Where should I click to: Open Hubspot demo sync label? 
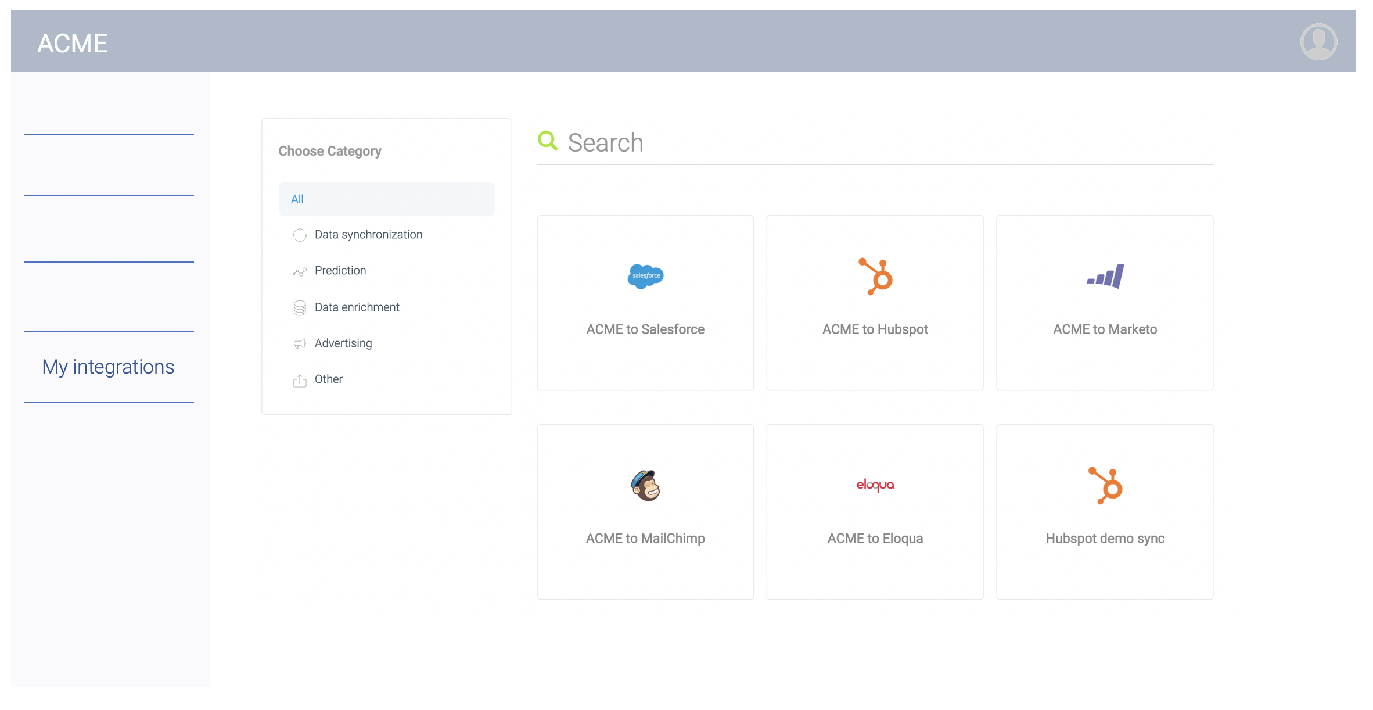click(1105, 539)
